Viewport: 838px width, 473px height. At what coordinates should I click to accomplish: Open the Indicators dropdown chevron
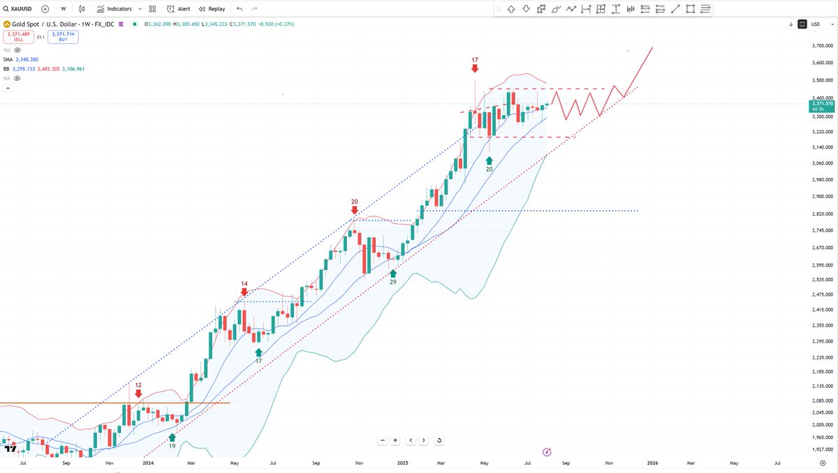140,8
